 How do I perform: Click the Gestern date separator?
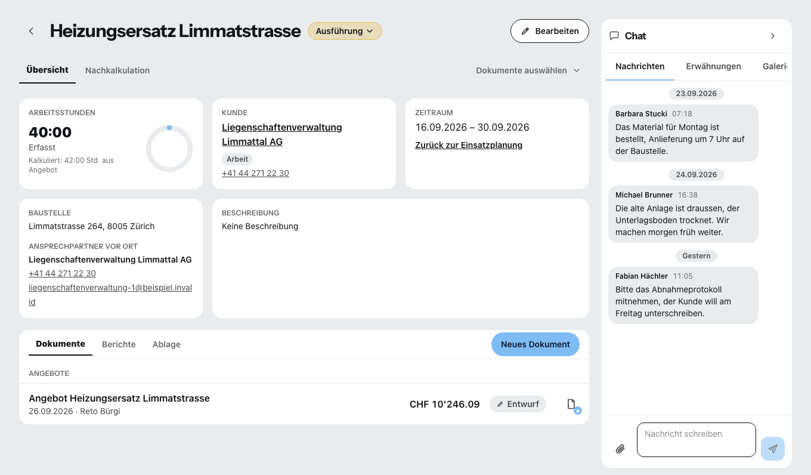[x=697, y=256]
